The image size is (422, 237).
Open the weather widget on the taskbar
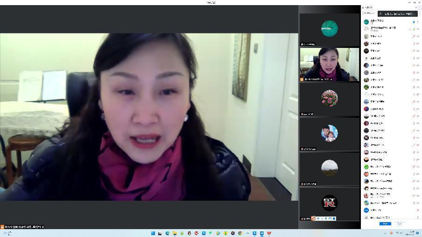click(x=7, y=233)
